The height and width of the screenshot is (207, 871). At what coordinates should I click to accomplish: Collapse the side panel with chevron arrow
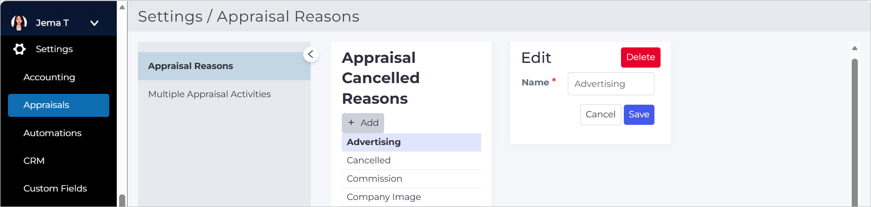(311, 54)
